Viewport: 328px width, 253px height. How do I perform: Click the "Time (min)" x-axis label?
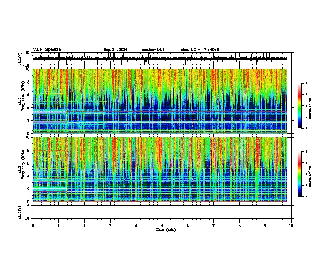(166, 229)
